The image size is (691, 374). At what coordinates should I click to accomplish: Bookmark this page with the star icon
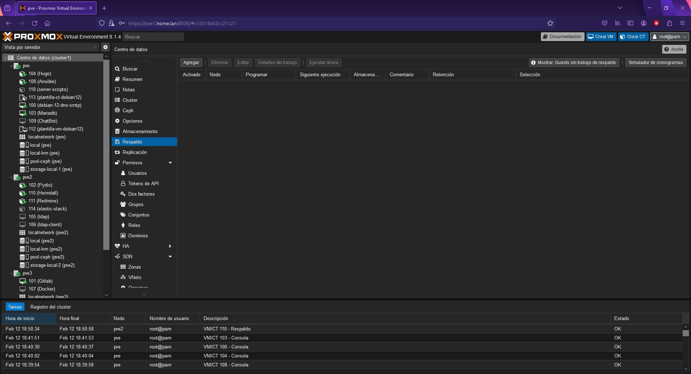click(x=550, y=23)
